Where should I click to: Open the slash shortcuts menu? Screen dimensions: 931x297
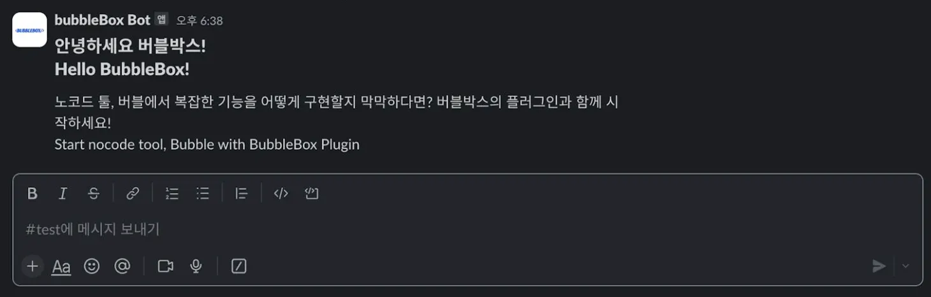238,266
